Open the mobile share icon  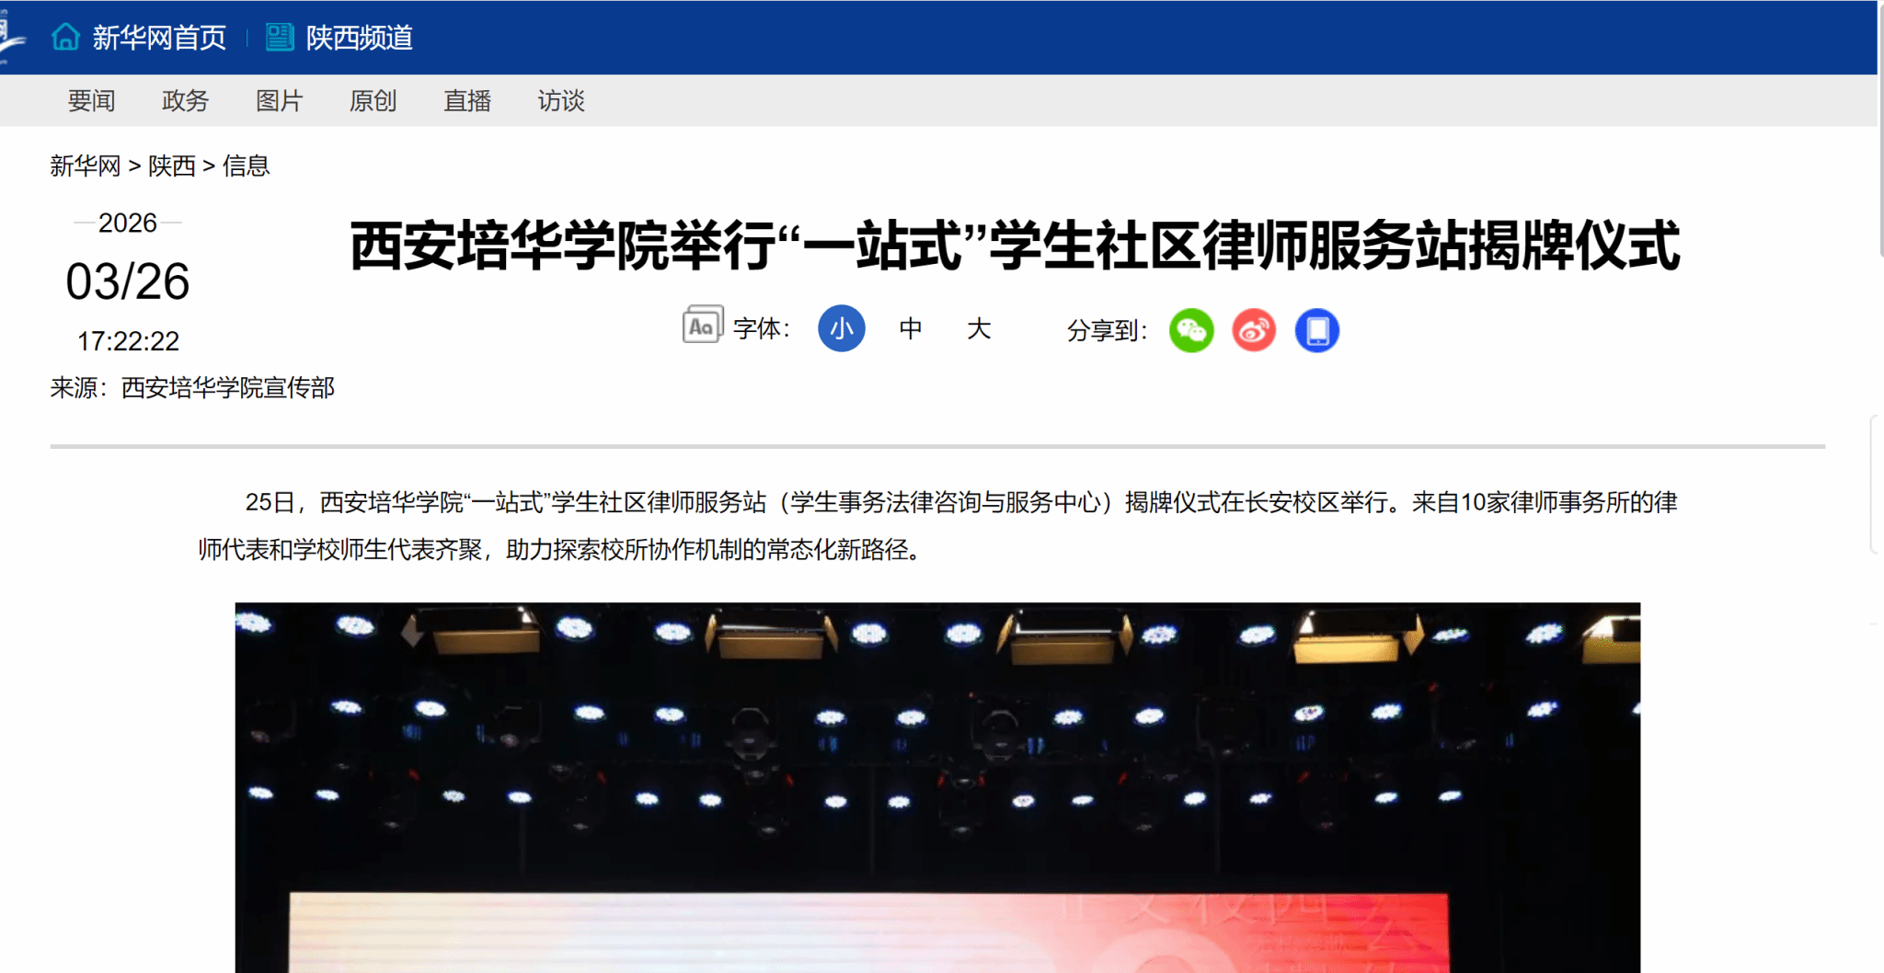point(1317,330)
